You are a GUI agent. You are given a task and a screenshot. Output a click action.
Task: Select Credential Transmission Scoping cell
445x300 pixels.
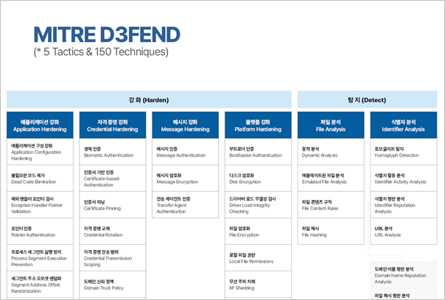tap(113, 258)
